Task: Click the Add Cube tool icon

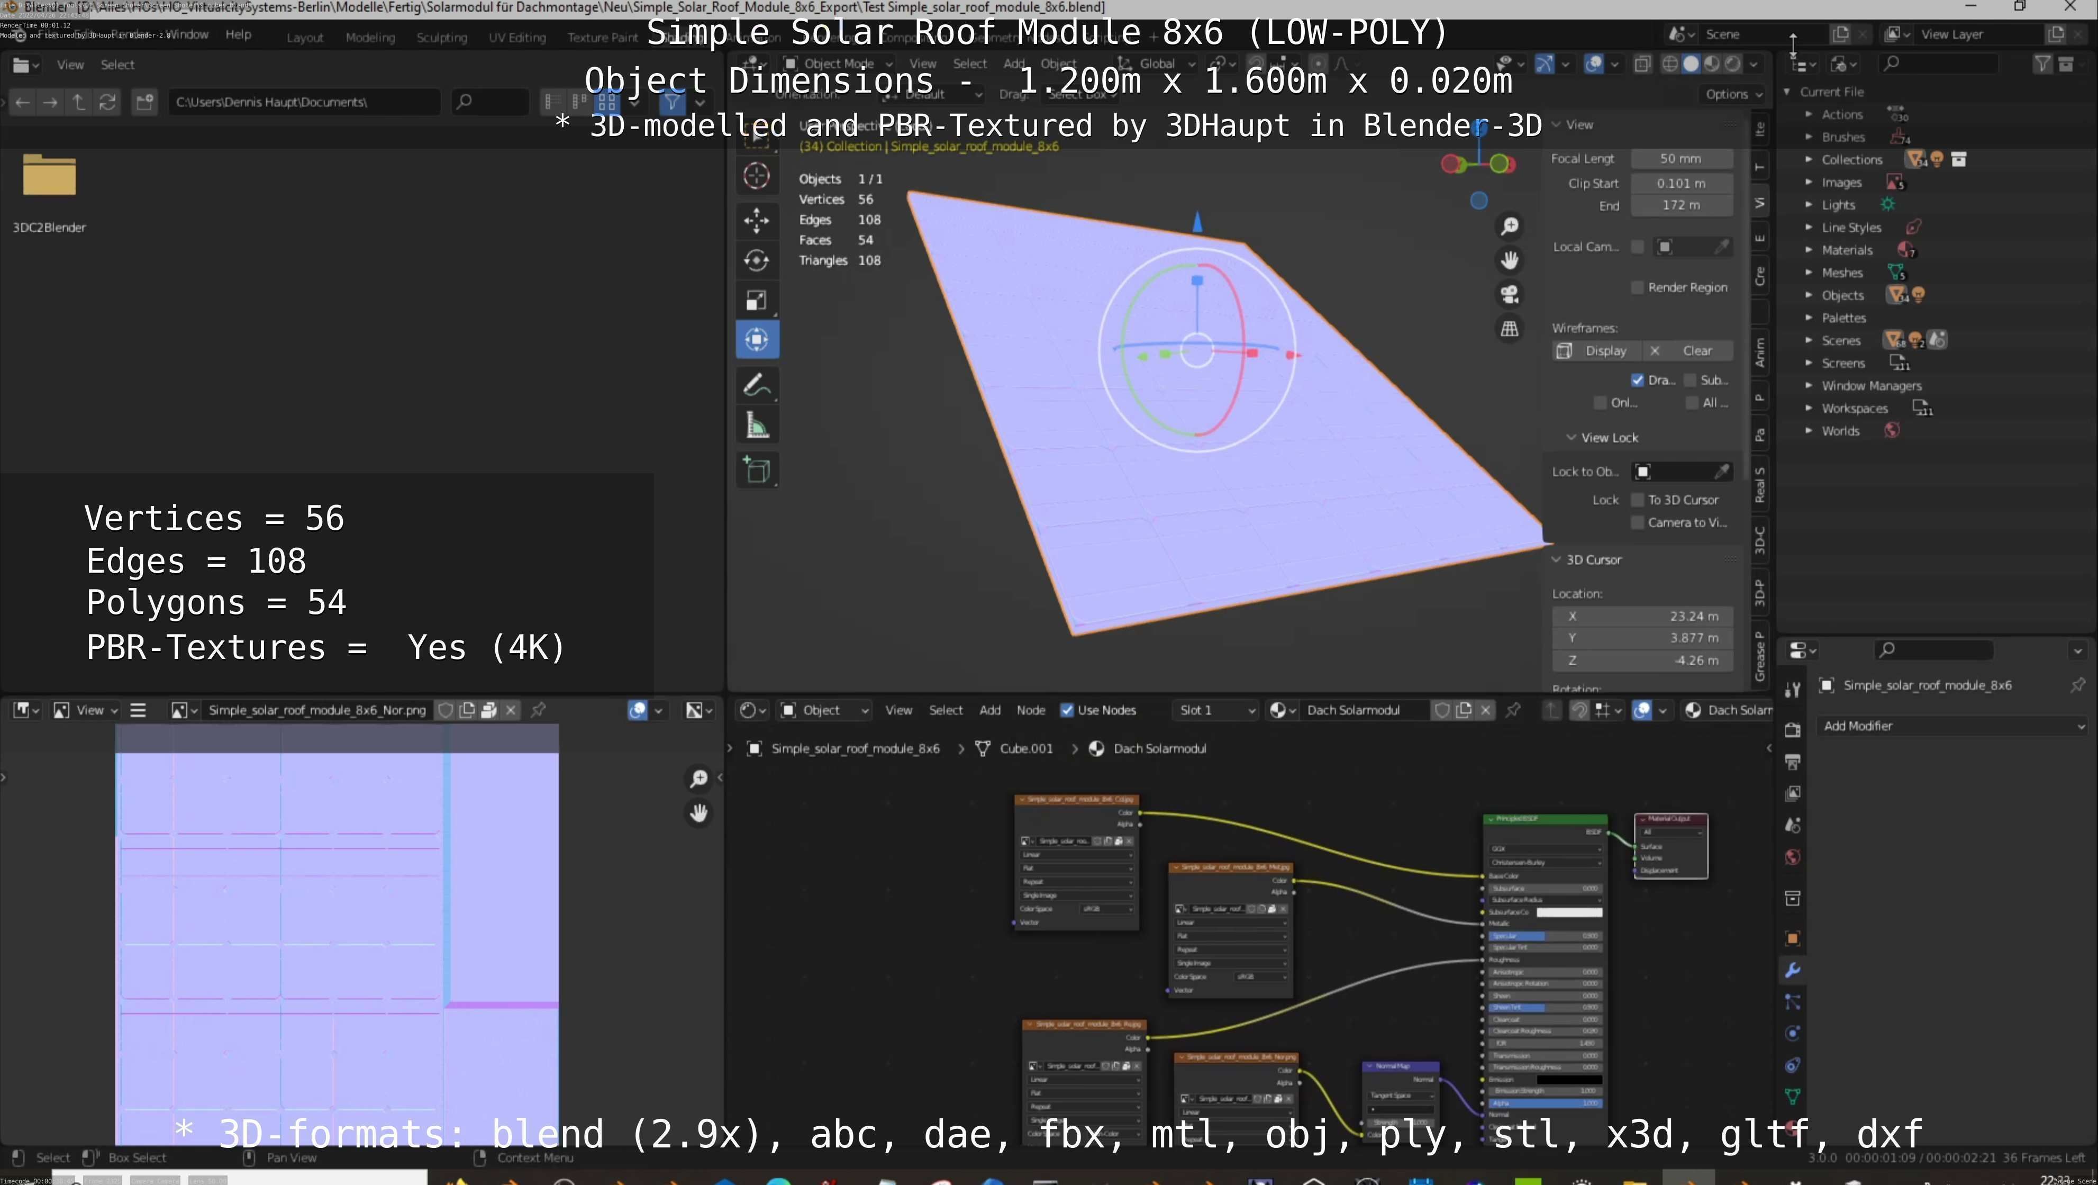Action: point(757,470)
